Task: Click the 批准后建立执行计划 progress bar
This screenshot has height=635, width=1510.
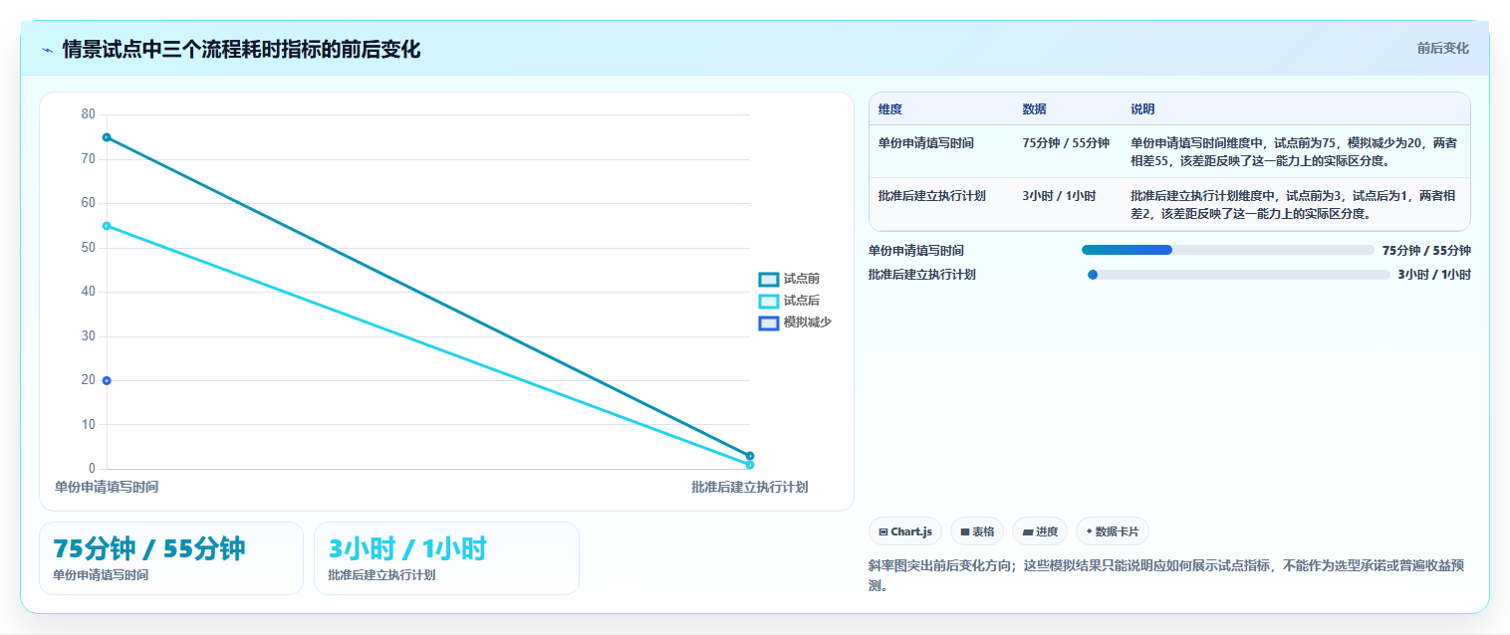Action: click(x=1238, y=275)
